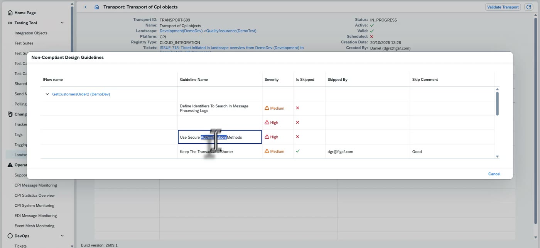The image size is (540, 248).
Task: Click the dialog table vertical scrollbar thumb
Action: point(497,103)
